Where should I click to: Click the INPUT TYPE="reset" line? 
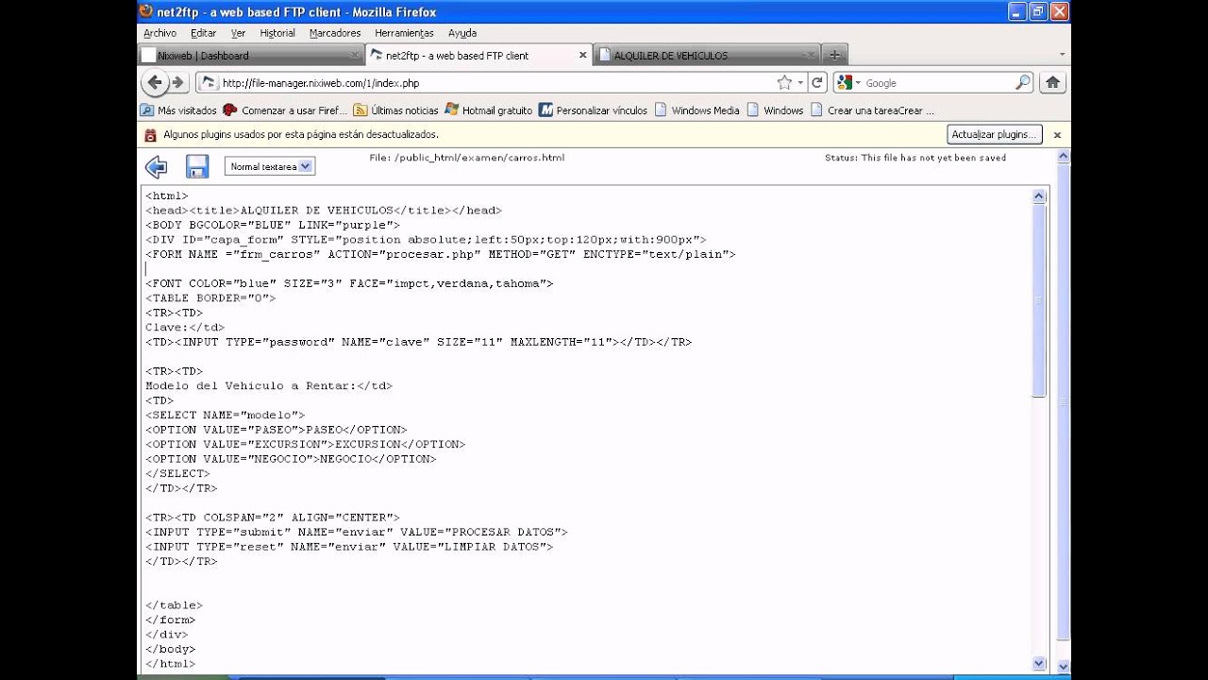349,546
